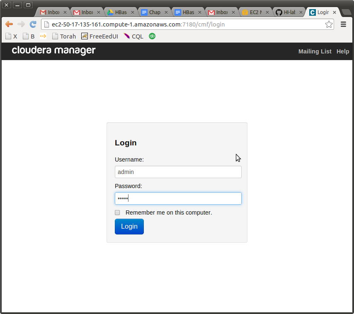354x314 pixels.
Task: Maximize the browser window
Action: [28, 5]
